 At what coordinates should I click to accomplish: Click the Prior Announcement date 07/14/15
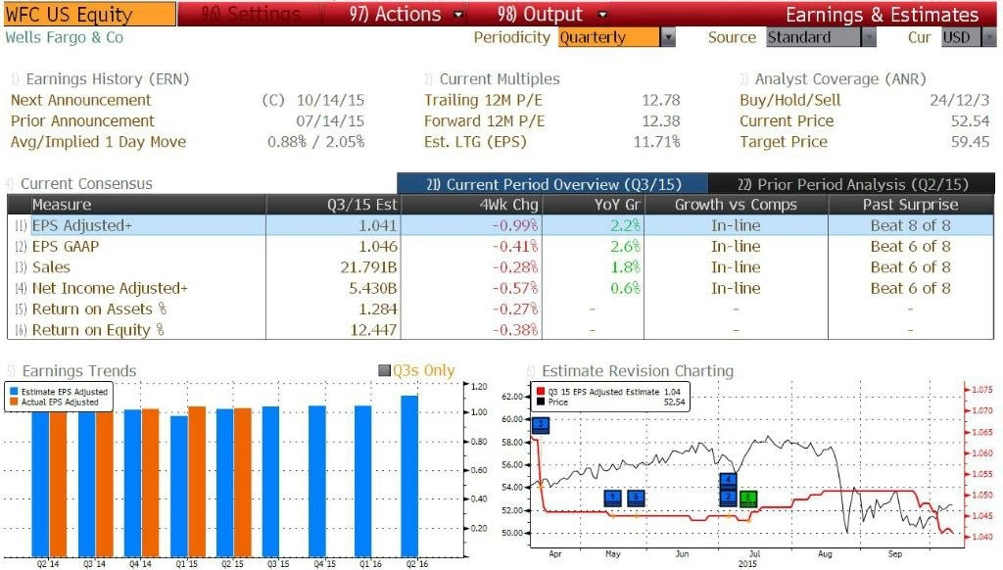330,120
